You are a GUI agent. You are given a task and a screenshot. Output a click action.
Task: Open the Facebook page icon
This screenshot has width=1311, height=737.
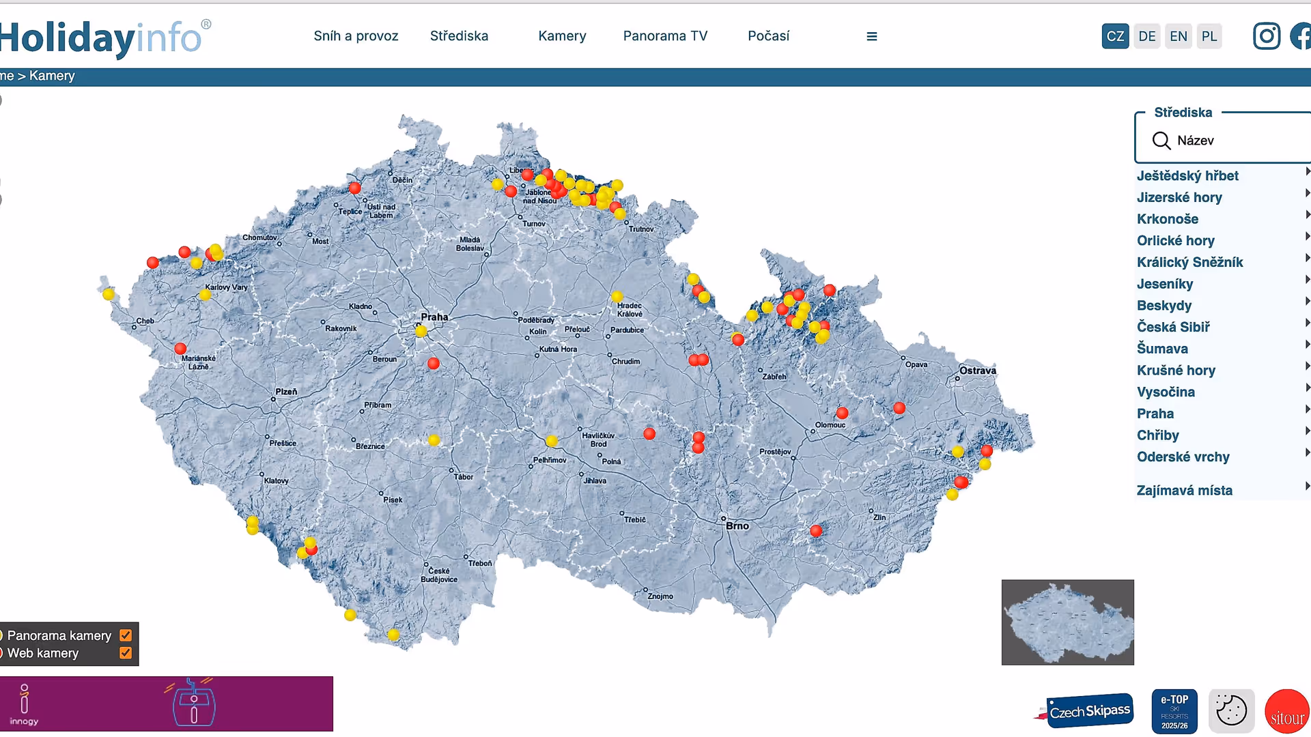[1301, 36]
